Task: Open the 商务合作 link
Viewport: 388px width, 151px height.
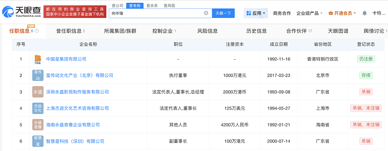Action: coord(282,13)
